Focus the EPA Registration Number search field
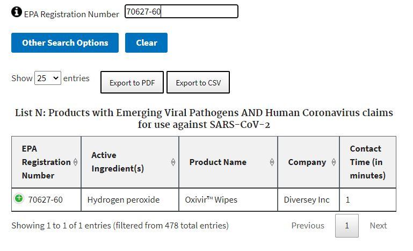The image size is (413, 251). [x=181, y=11]
